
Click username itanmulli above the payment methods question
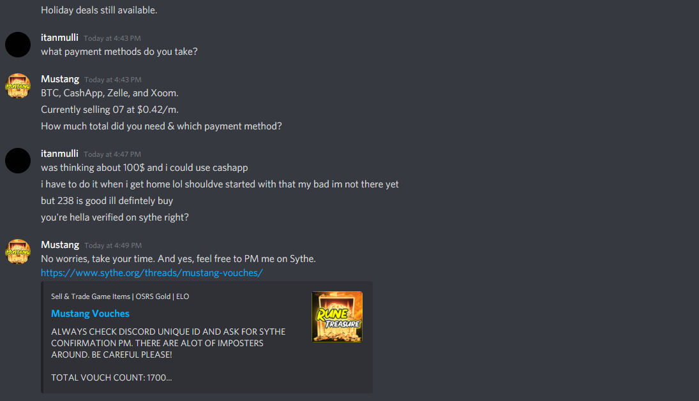59,38
